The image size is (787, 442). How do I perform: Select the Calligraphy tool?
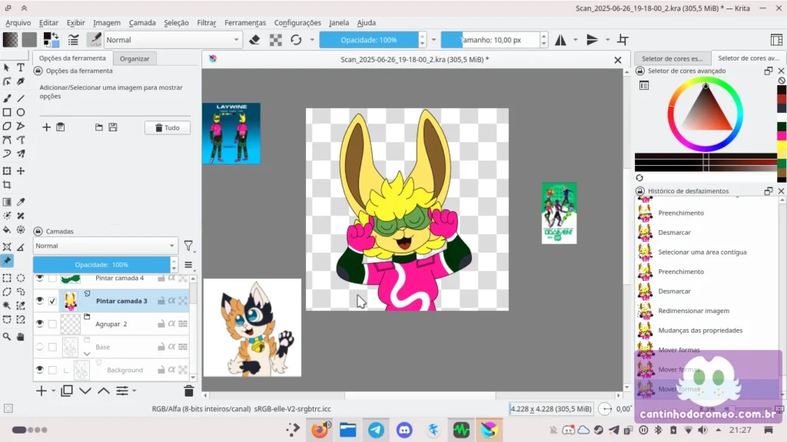click(x=21, y=81)
